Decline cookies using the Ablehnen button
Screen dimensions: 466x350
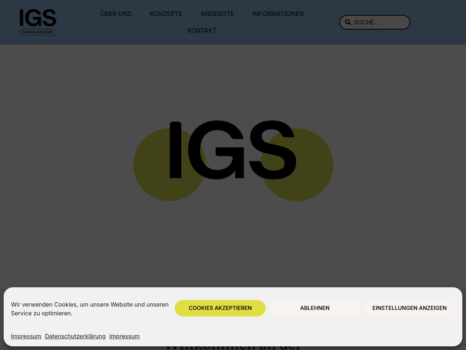pyautogui.click(x=315, y=308)
